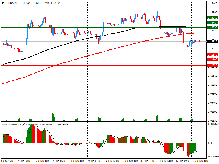Screen dimensions: 219x164
Task: Click the 1.09440 price axis value
Action: pos(213,103)
